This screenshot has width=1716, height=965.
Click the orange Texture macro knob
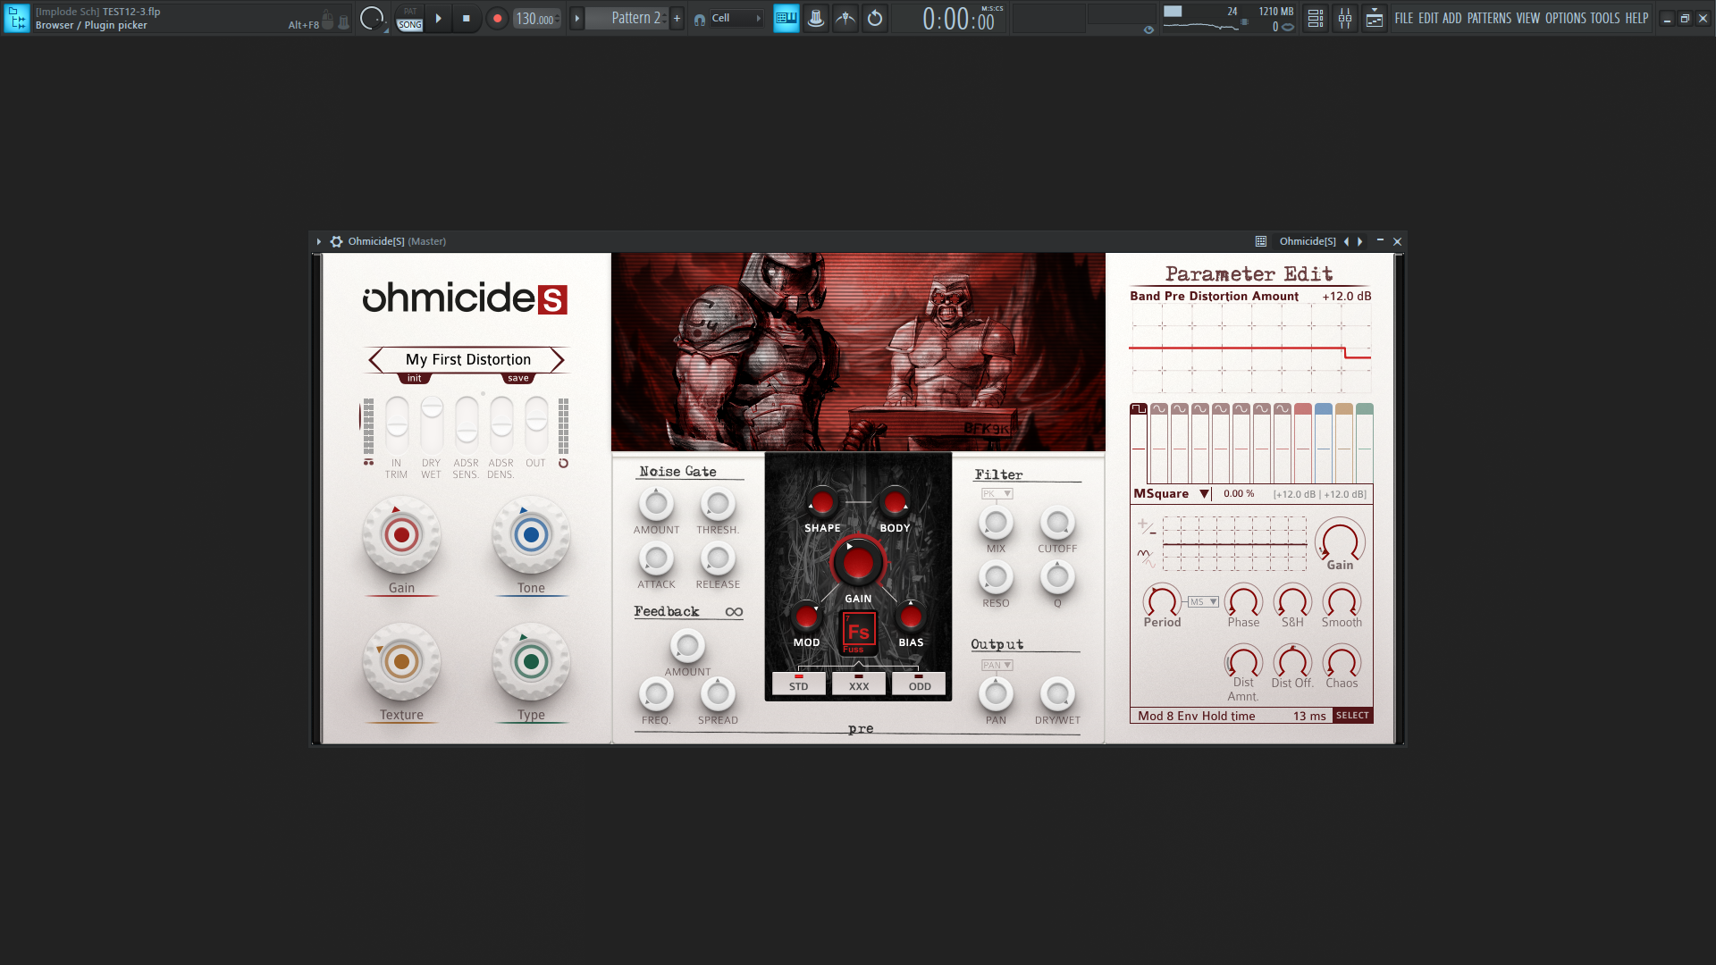click(x=401, y=662)
